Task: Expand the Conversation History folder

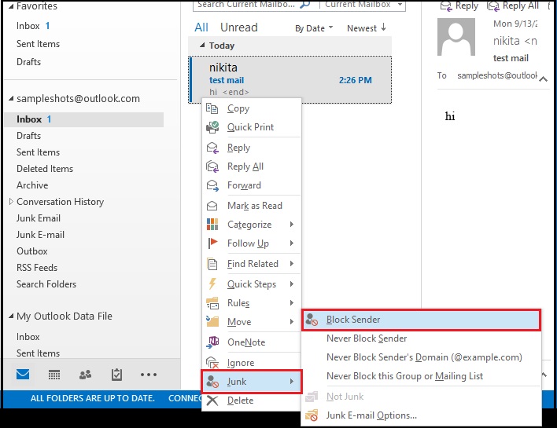Action: click(x=10, y=202)
